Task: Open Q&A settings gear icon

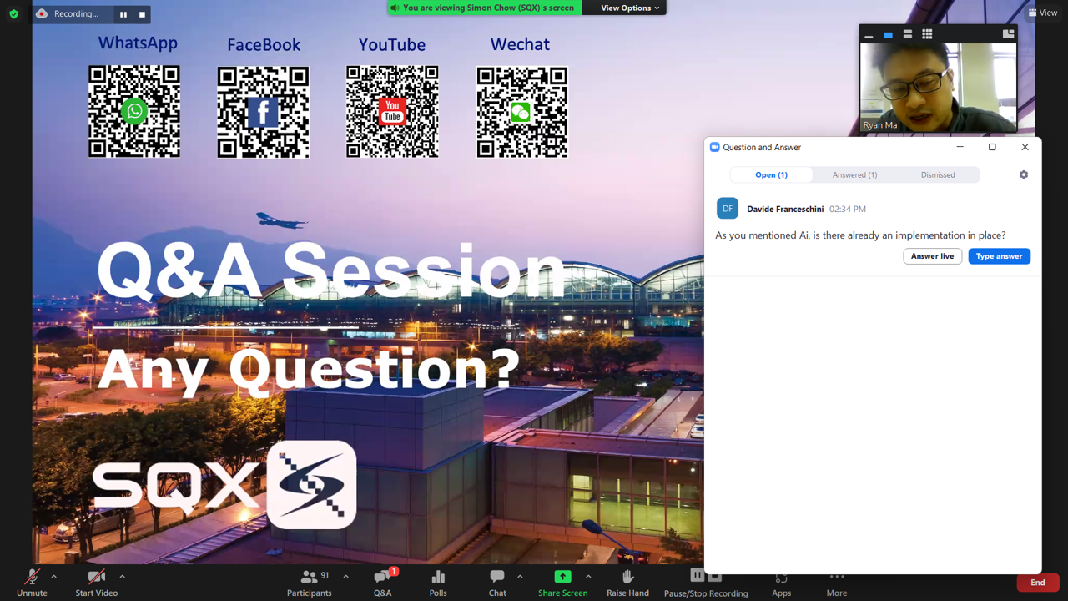Action: (x=1024, y=174)
